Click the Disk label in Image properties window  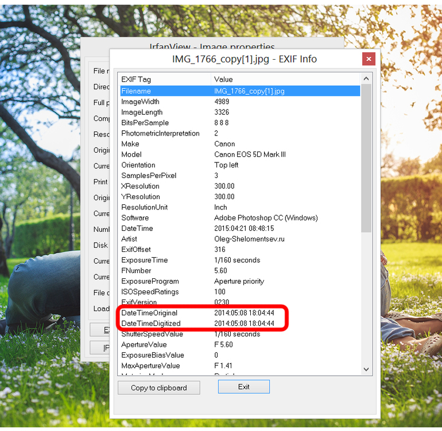100,245
